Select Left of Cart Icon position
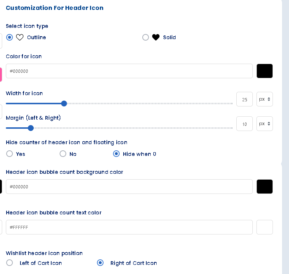The image size is (289, 274). pyautogui.click(x=10, y=263)
